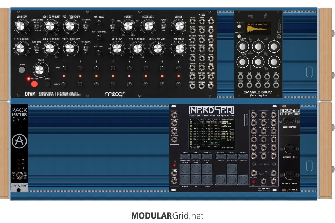Image resolution: width=335 pixels, height=223 pixels.
Task: Click the DFAM Tempo knob
Action: 40,70
